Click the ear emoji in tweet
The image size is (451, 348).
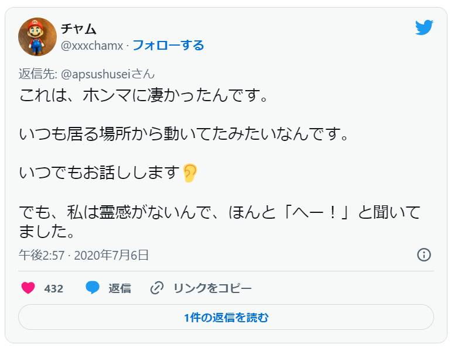point(190,173)
